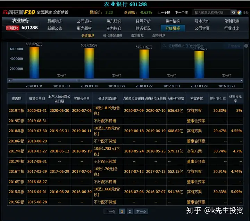
Task: Open the 股东研究 tab
Action: click(x=114, y=21)
